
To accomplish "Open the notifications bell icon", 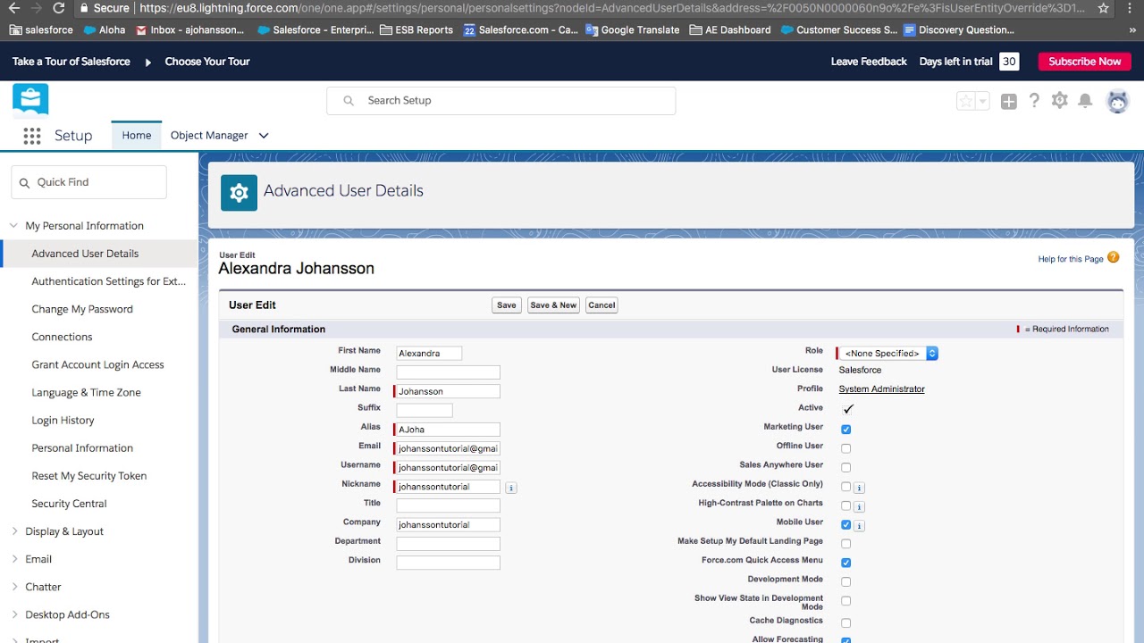I will (x=1085, y=101).
